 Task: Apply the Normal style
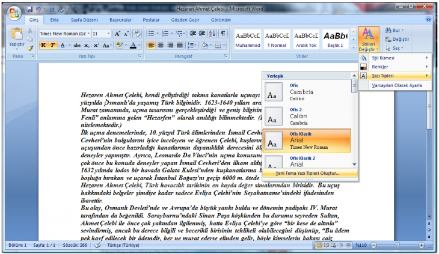[x=277, y=40]
